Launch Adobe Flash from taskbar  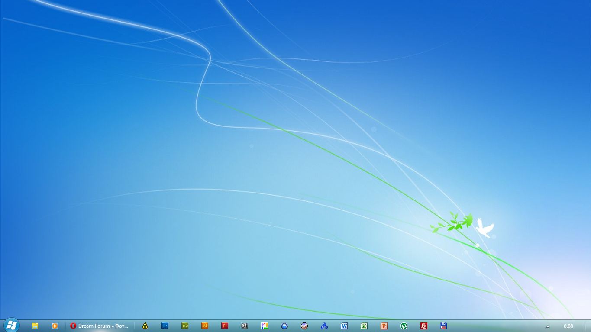225,326
